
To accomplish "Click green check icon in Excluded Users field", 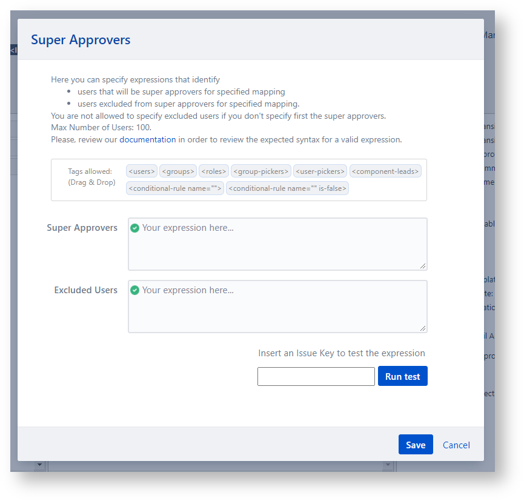I will click(135, 290).
